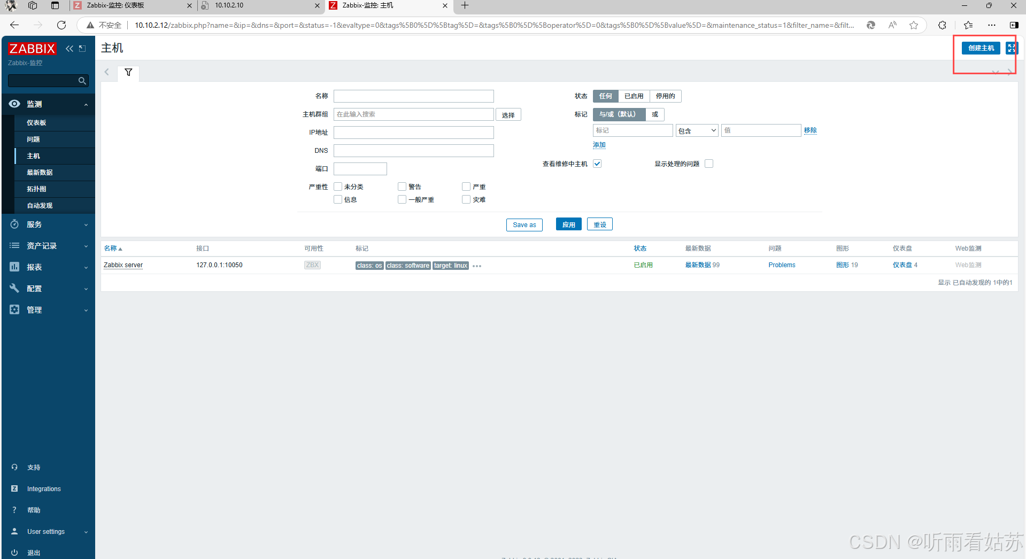1026x559 pixels.
Task: Open 包含 tag operator dropdown
Action: [697, 130]
